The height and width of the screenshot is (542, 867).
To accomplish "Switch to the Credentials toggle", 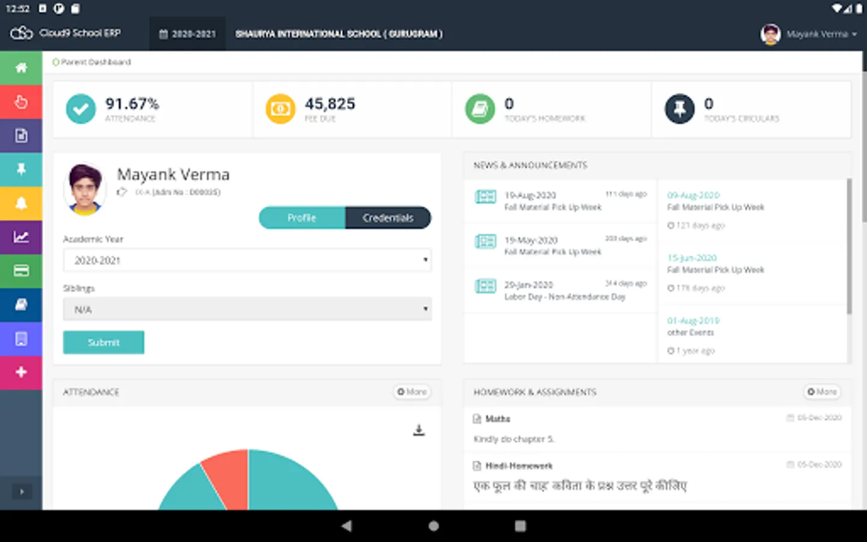I will pyautogui.click(x=388, y=217).
